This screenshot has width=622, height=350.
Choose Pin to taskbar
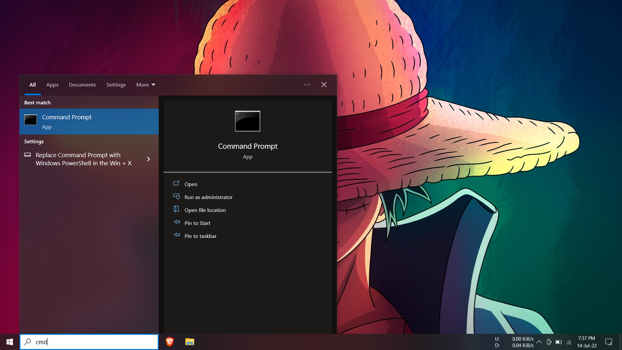click(x=200, y=236)
